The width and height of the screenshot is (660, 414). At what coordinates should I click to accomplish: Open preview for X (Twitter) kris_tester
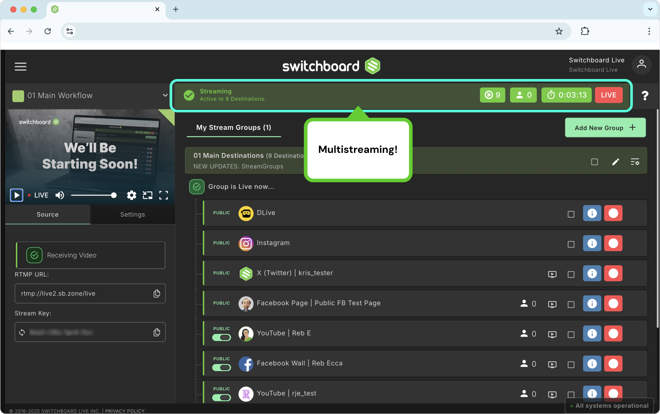tap(552, 274)
